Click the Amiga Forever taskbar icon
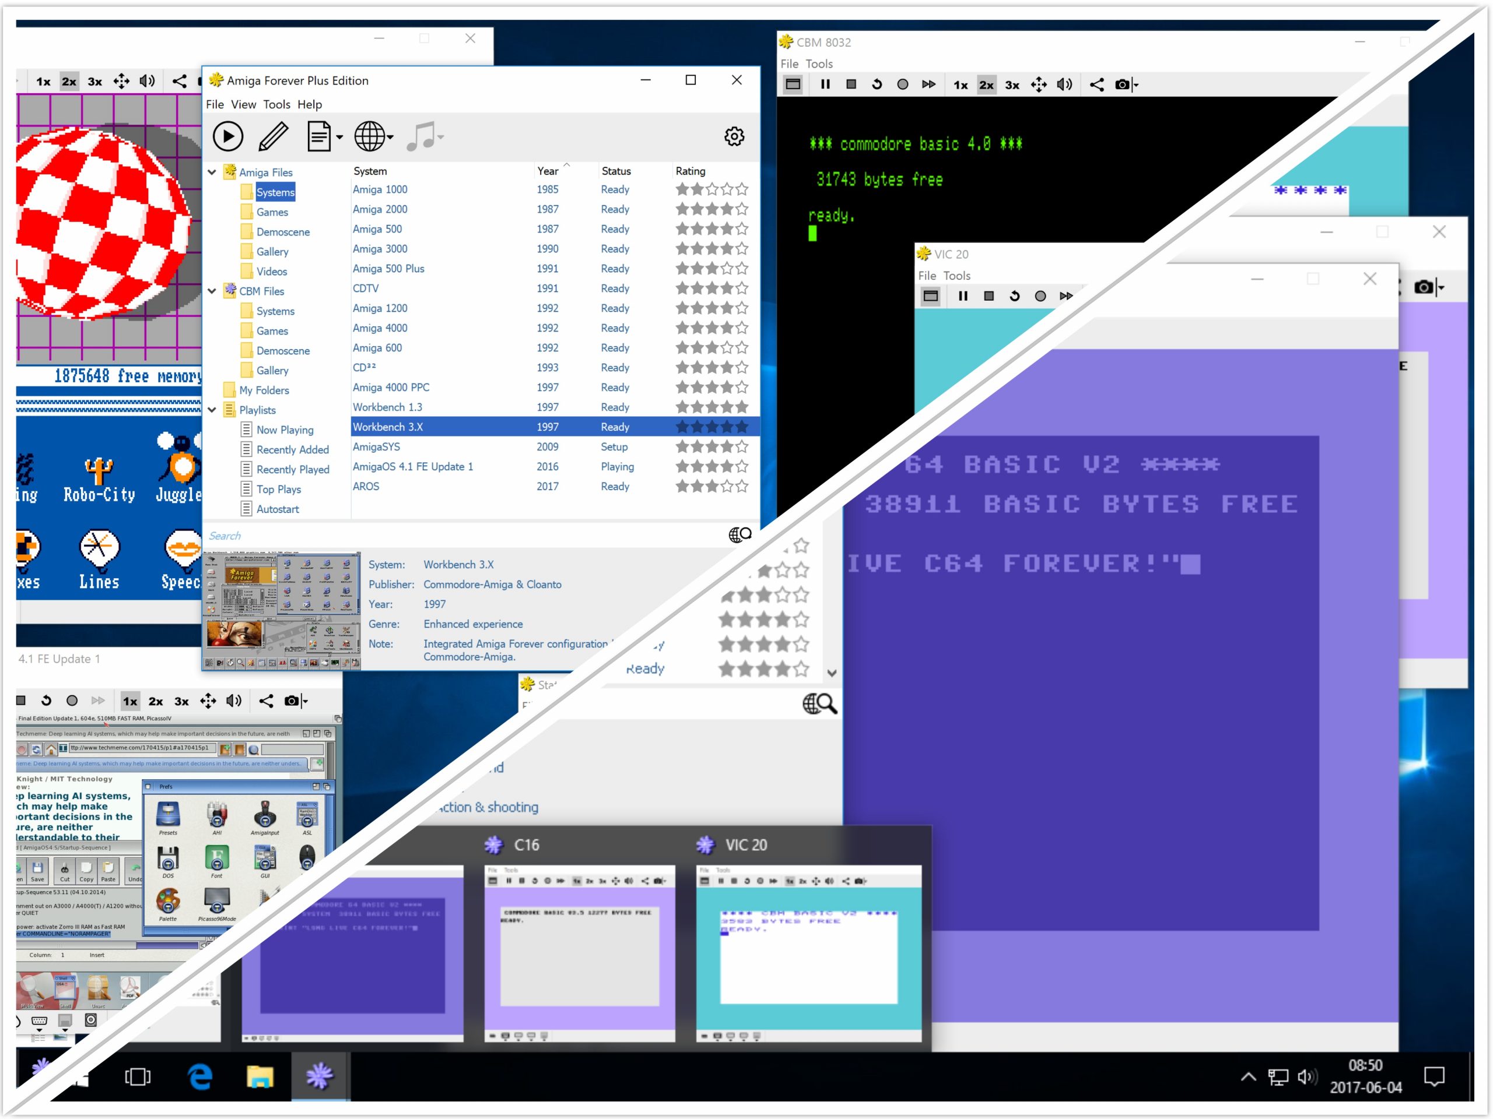 [x=320, y=1076]
